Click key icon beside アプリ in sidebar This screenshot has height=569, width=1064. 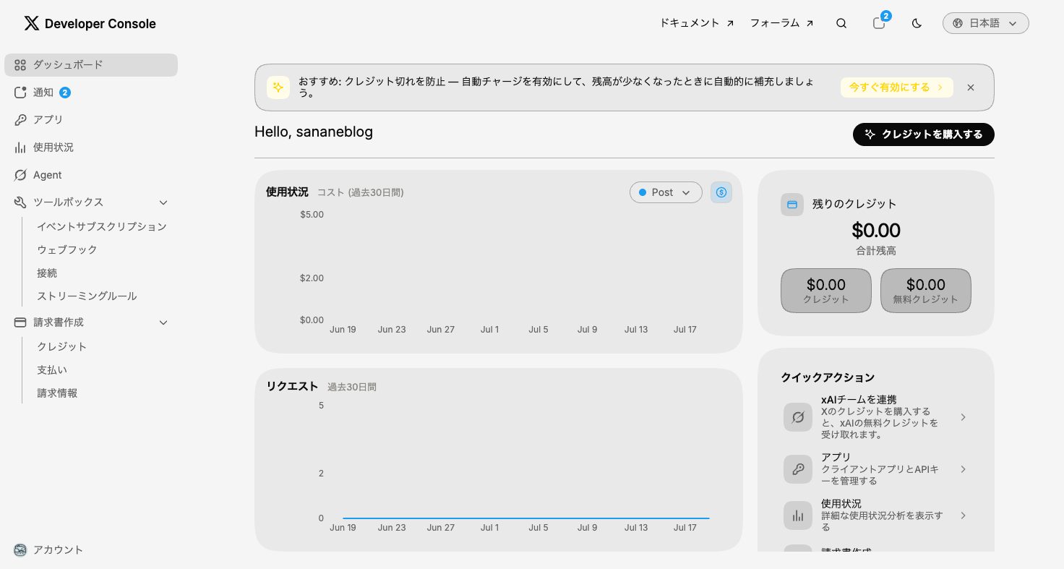click(20, 120)
